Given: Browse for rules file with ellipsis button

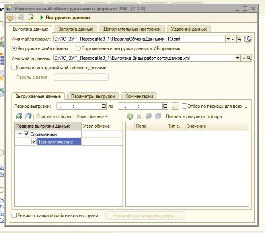Looking at the screenshot, I should pyautogui.click(x=234, y=39).
